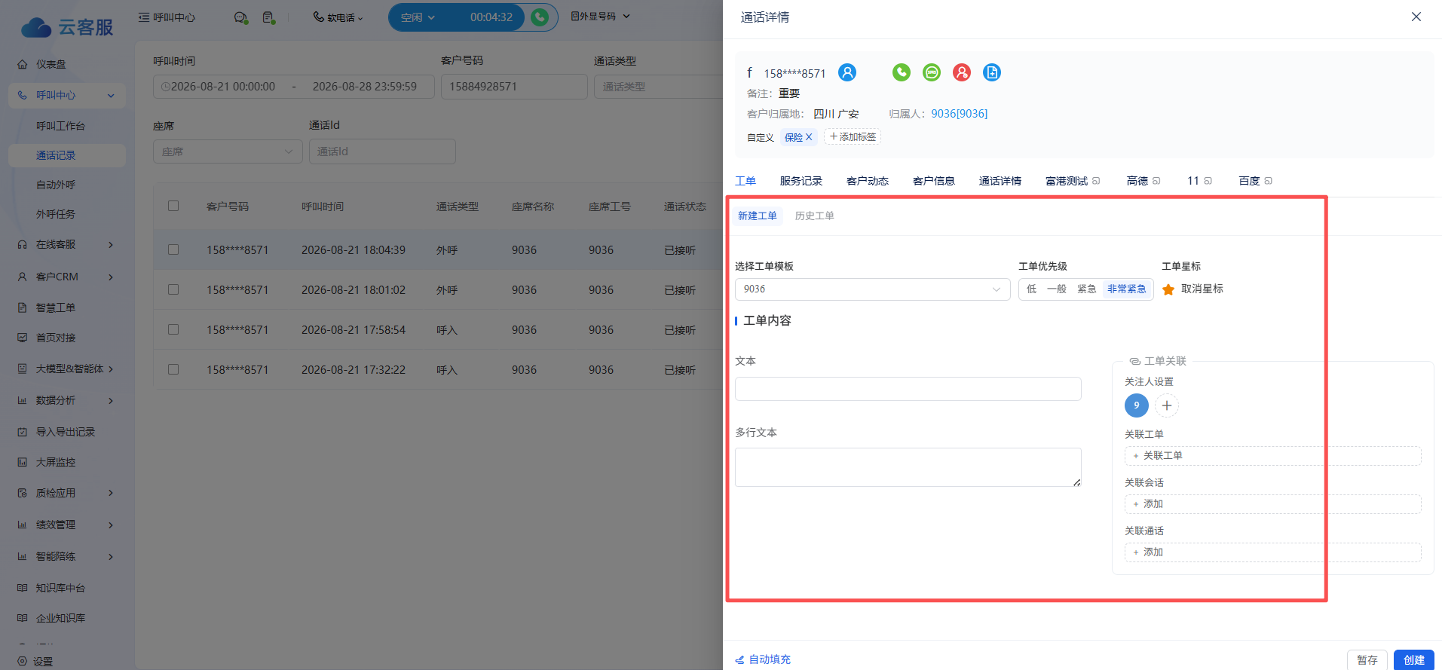This screenshot has height=670, width=1442.
Task: Open the 选择工单模板 dropdown showing 9036
Action: click(872, 289)
